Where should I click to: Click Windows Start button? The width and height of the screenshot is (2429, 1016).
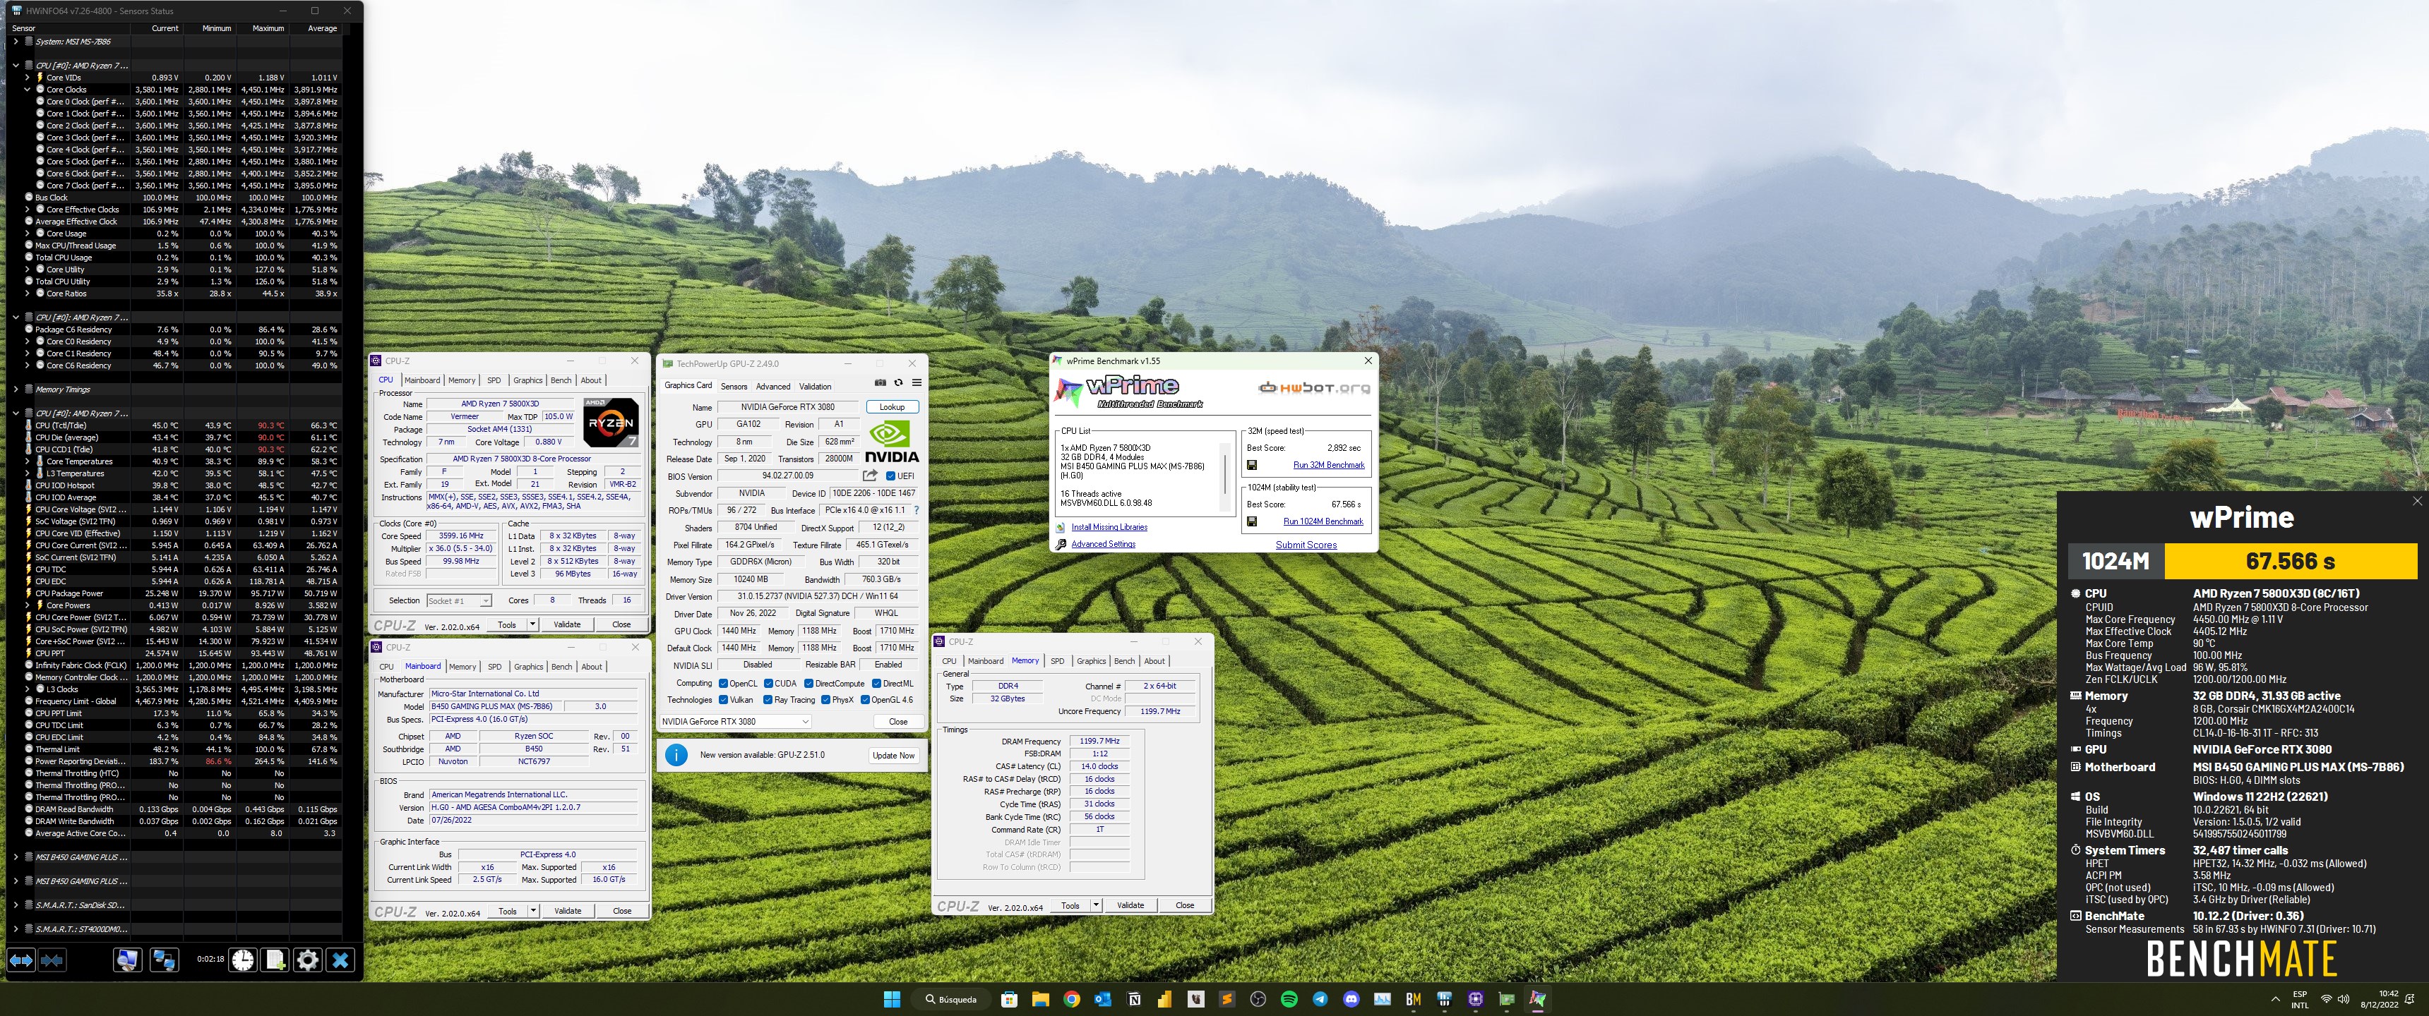(891, 999)
